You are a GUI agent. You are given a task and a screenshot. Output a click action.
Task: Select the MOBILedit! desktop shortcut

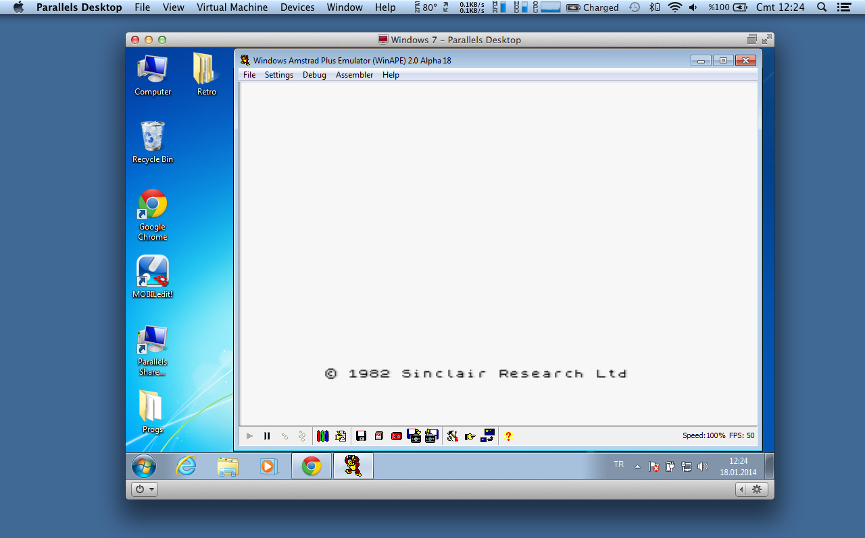pos(153,277)
